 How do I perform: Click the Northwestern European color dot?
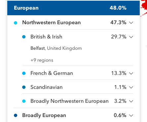(x=16, y=23)
